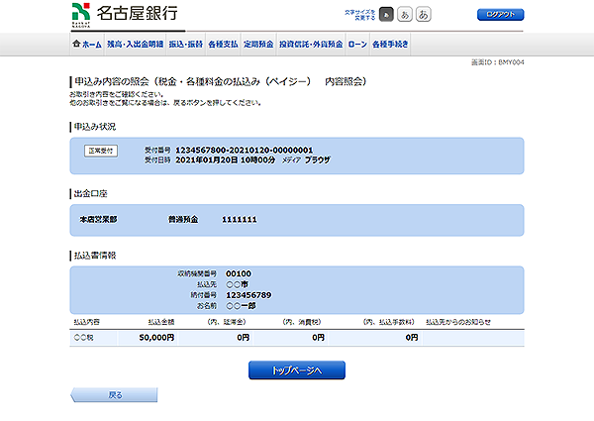Click the トップページへ button
Screen dimensions: 594x421
tap(296, 369)
